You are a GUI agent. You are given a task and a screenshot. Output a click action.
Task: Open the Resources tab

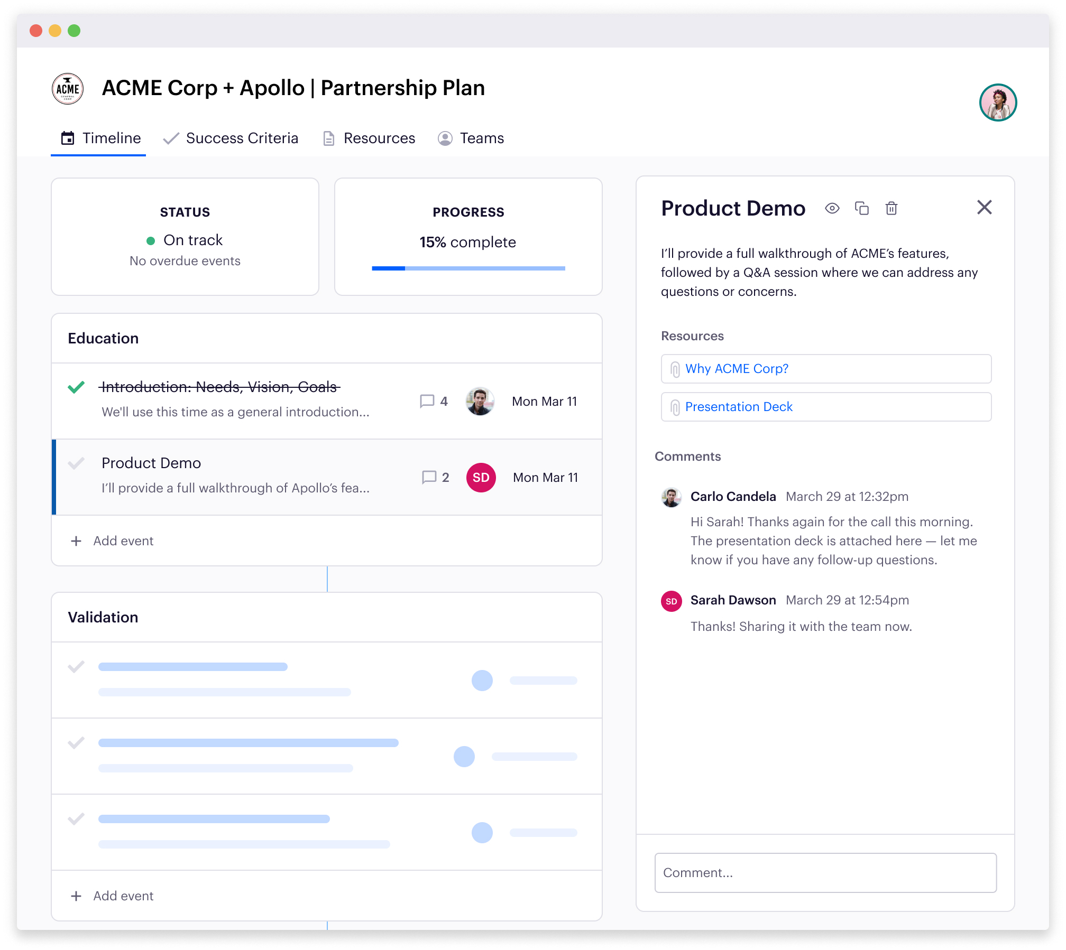click(369, 138)
